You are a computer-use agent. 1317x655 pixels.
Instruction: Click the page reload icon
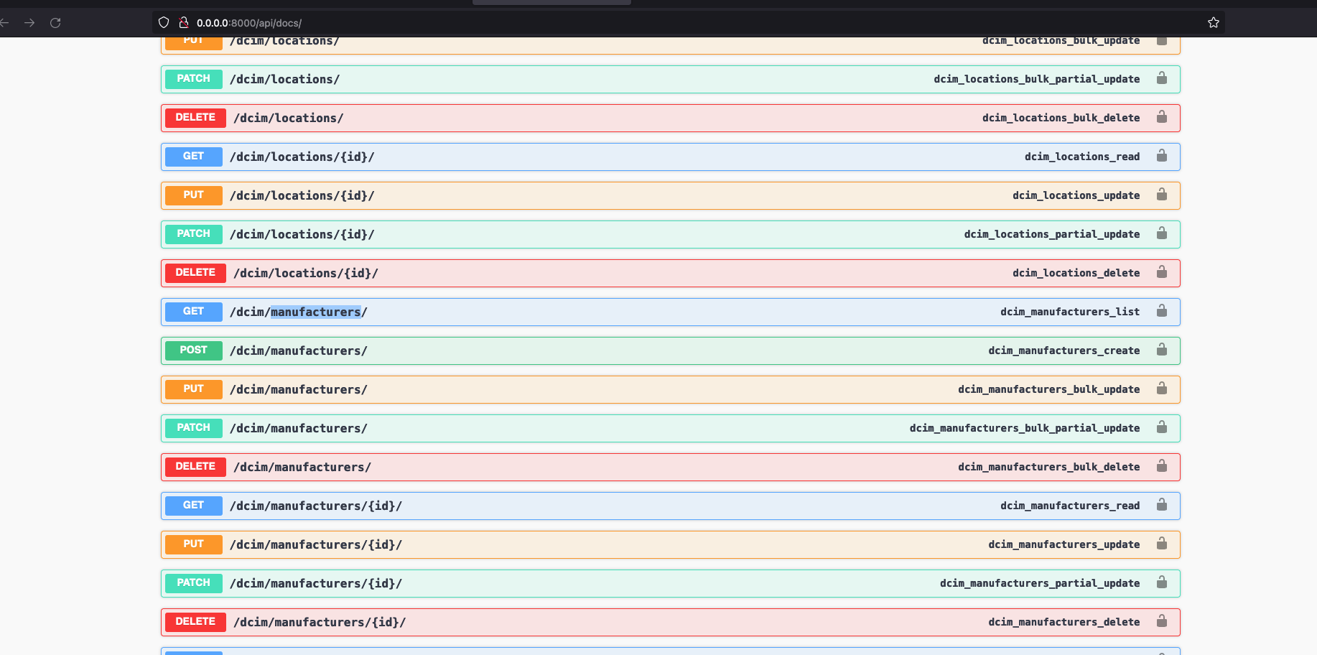(55, 22)
